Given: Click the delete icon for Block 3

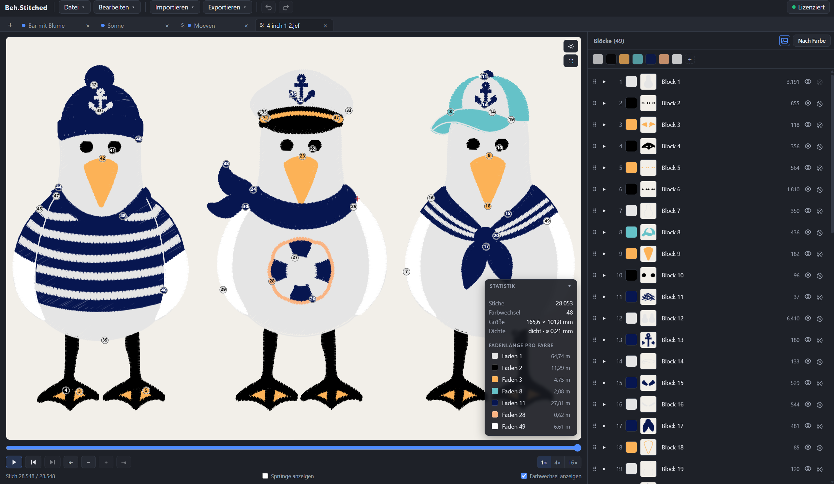Looking at the screenshot, I should 819,125.
